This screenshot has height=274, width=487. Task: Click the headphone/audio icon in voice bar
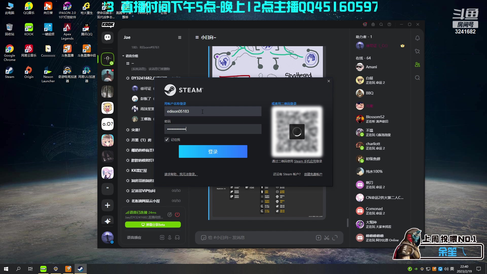177,237
